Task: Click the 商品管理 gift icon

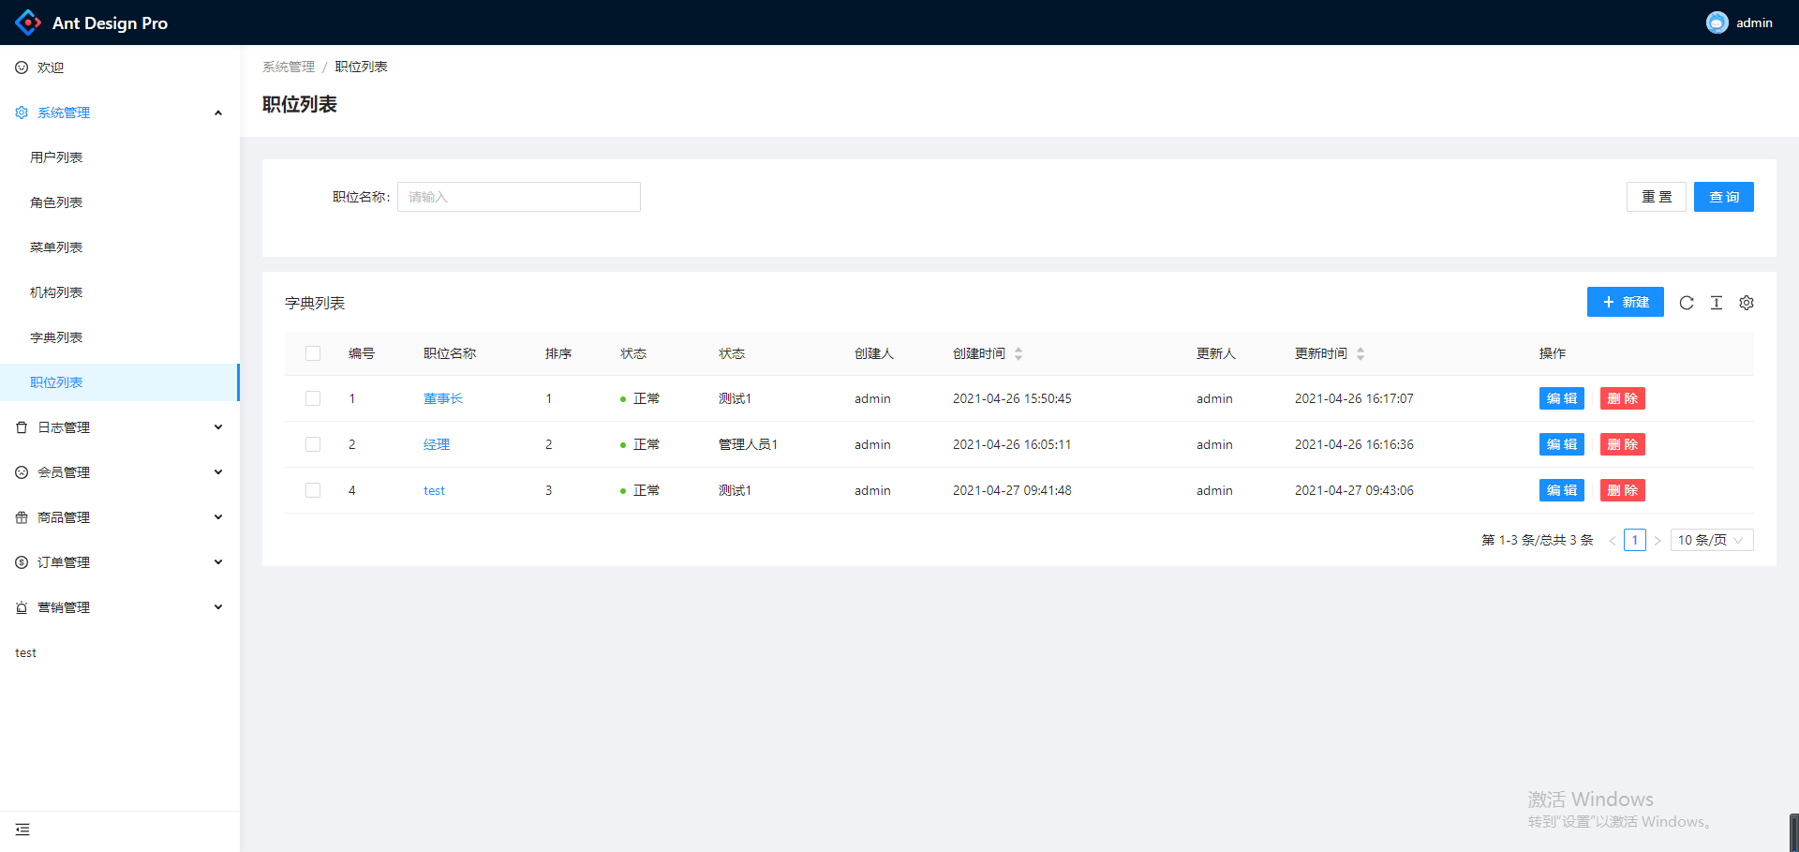Action: coord(22,517)
